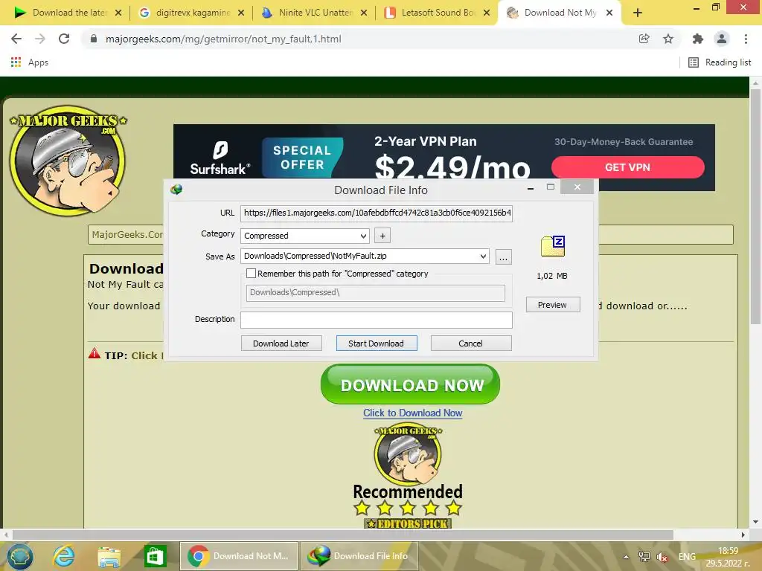Click the plus button to add category
The width and height of the screenshot is (762, 571).
(x=382, y=236)
